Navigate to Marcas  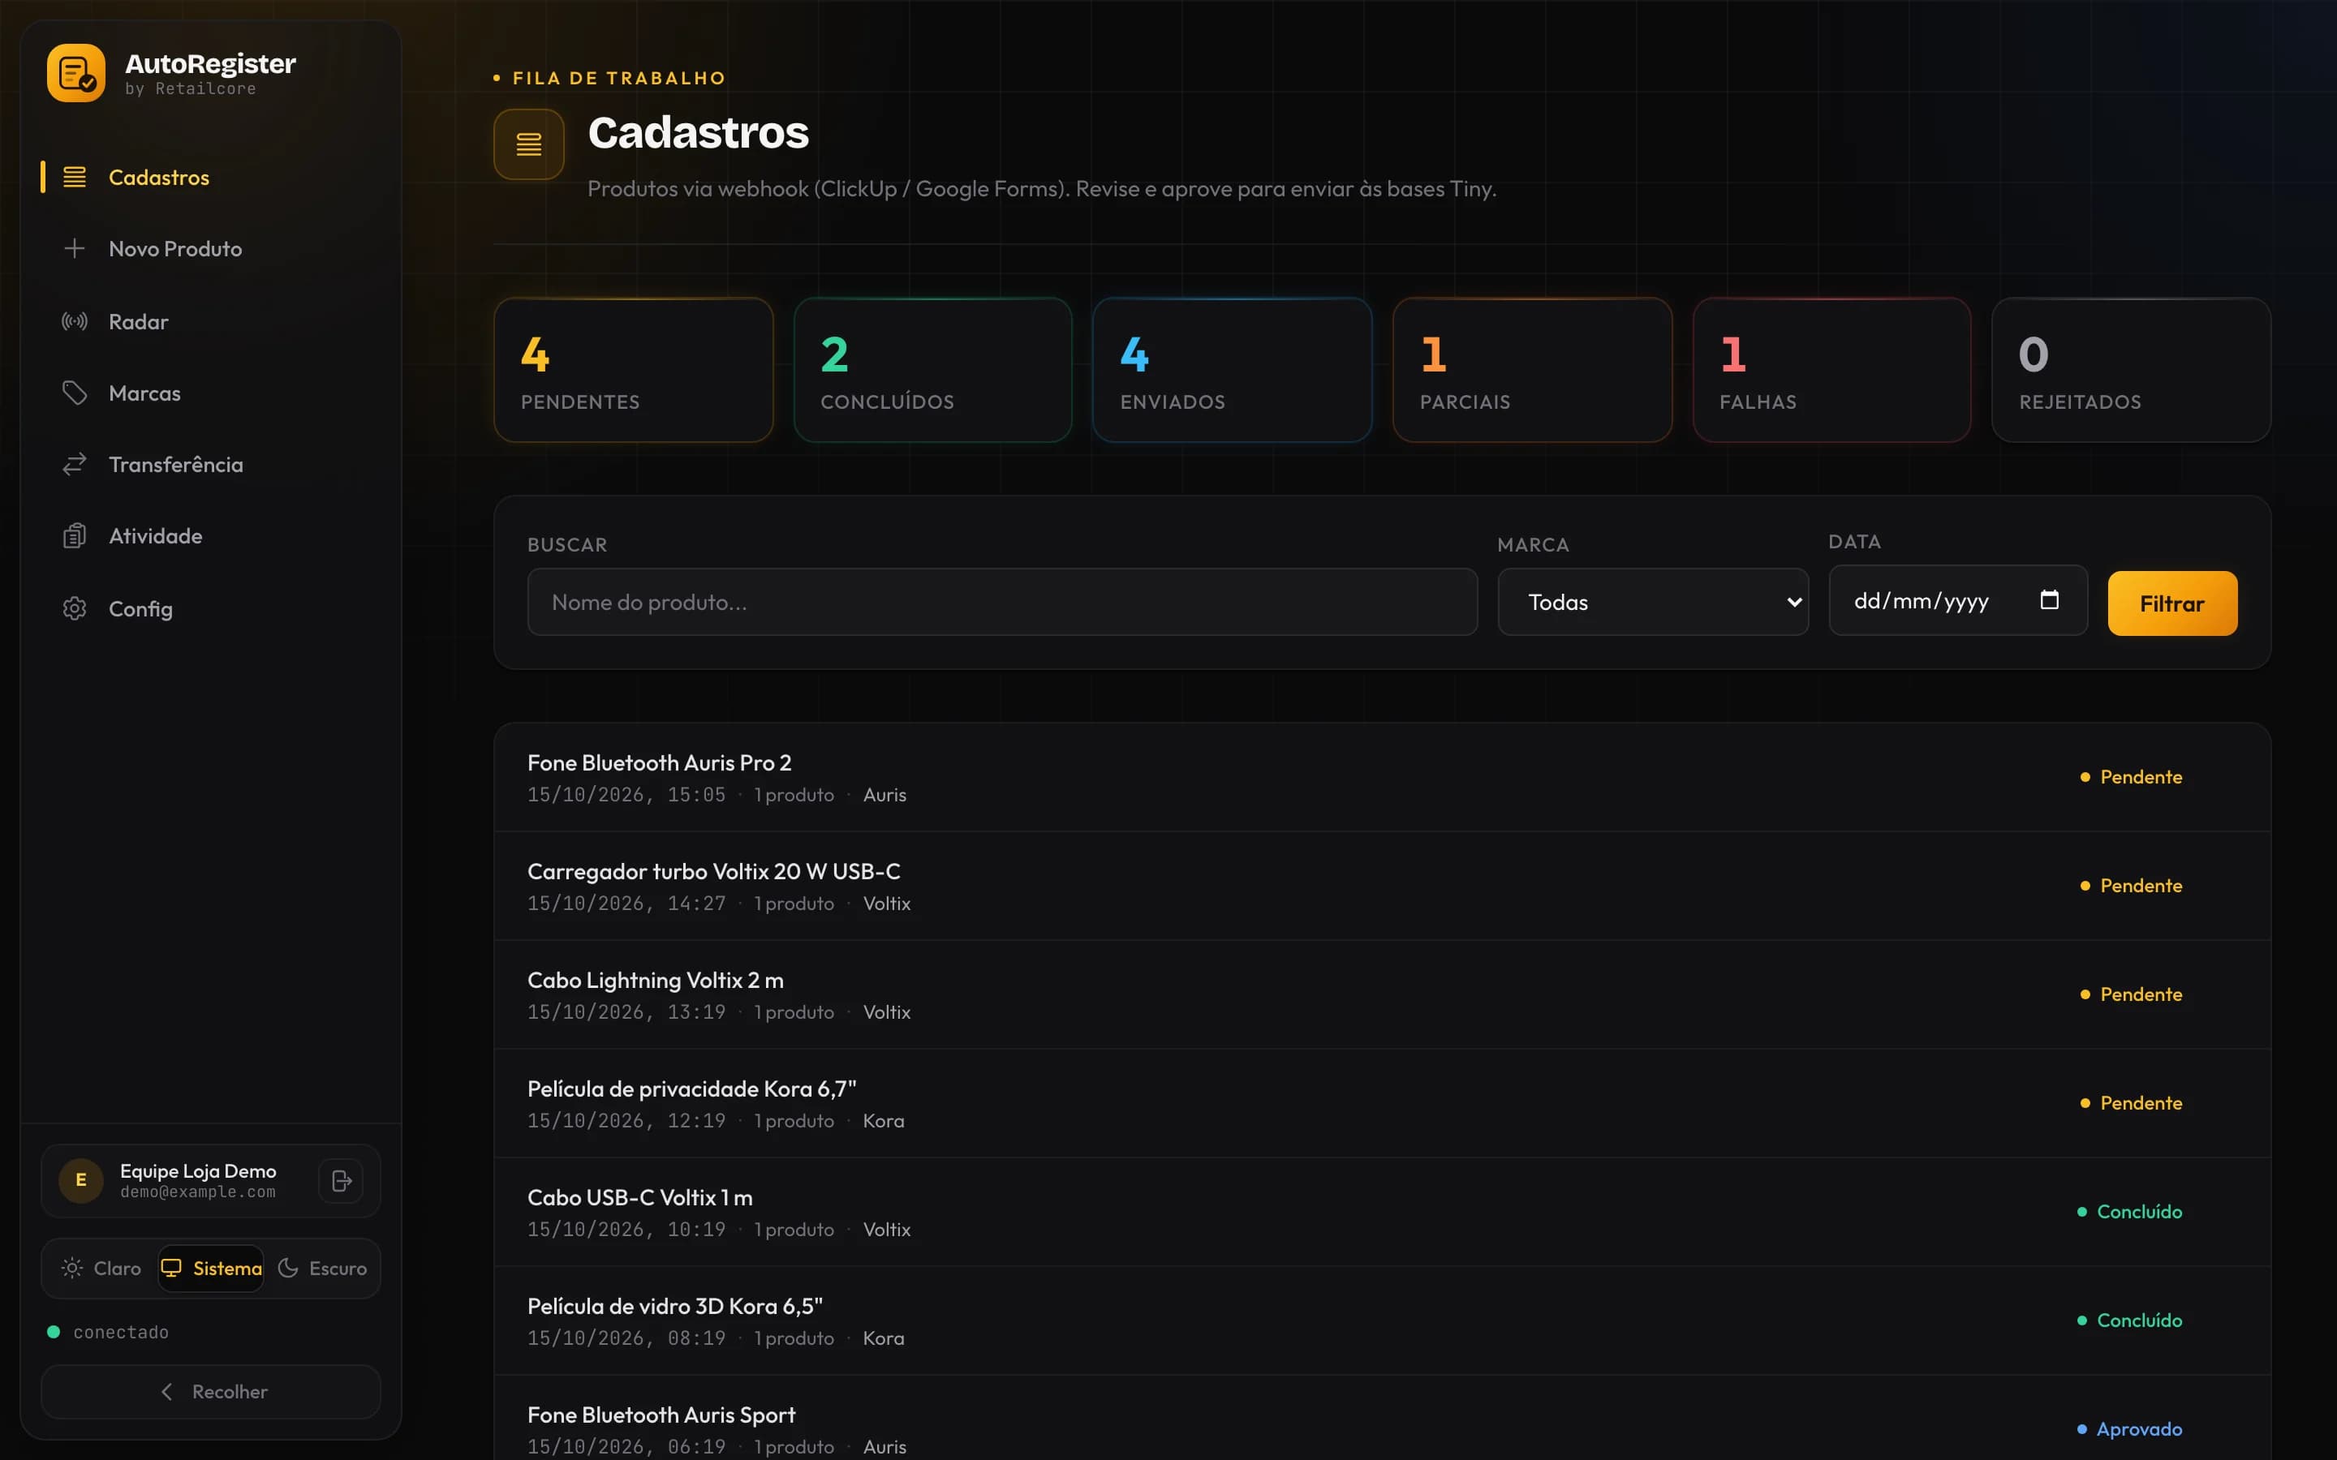(x=210, y=393)
